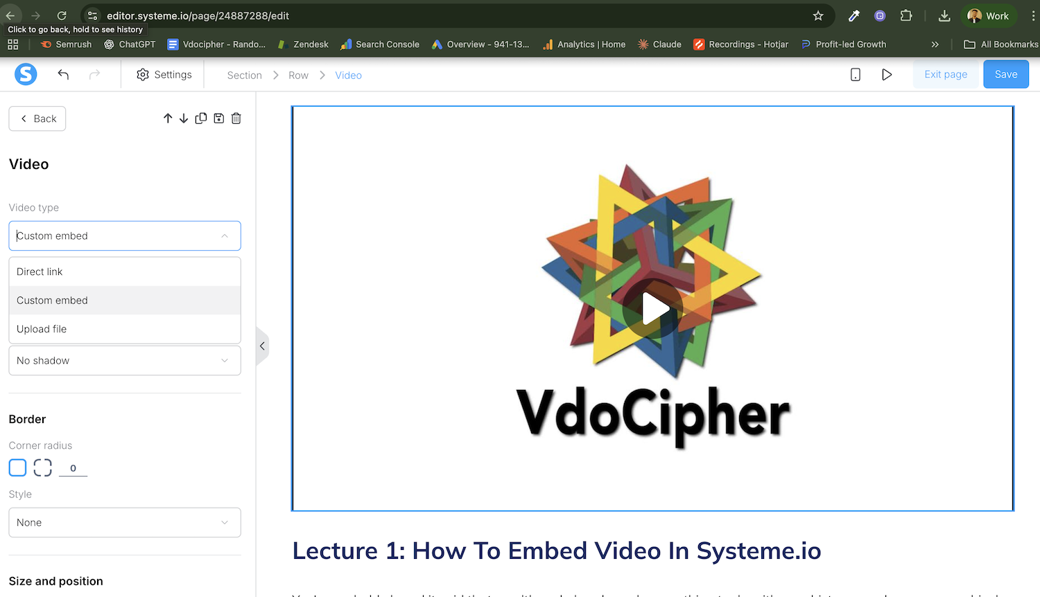Show more bookmarks with chevron

pos(935,44)
